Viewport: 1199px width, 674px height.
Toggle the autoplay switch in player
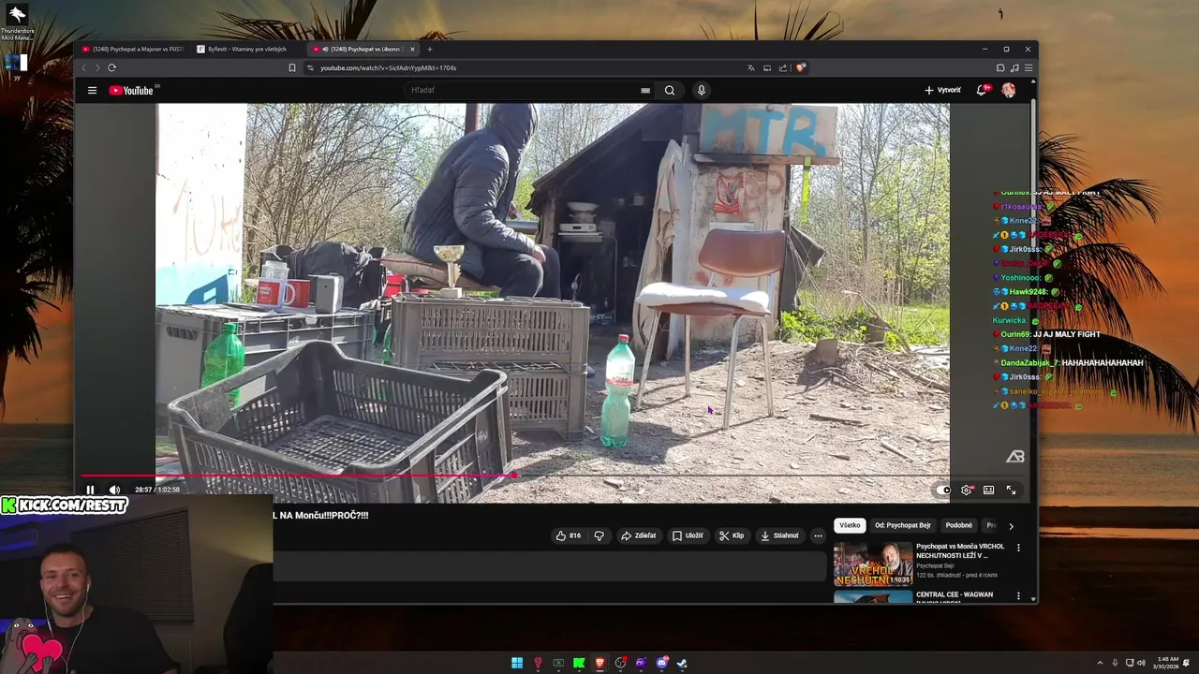pos(943,490)
